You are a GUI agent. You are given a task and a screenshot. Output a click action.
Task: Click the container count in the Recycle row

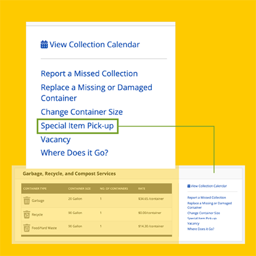point(101,213)
